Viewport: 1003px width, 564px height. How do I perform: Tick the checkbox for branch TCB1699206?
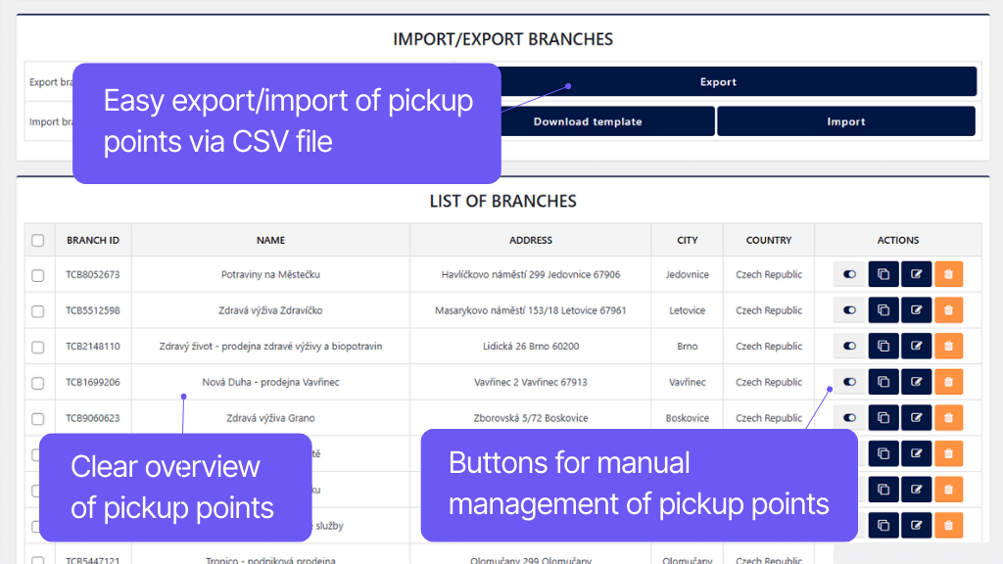point(38,383)
